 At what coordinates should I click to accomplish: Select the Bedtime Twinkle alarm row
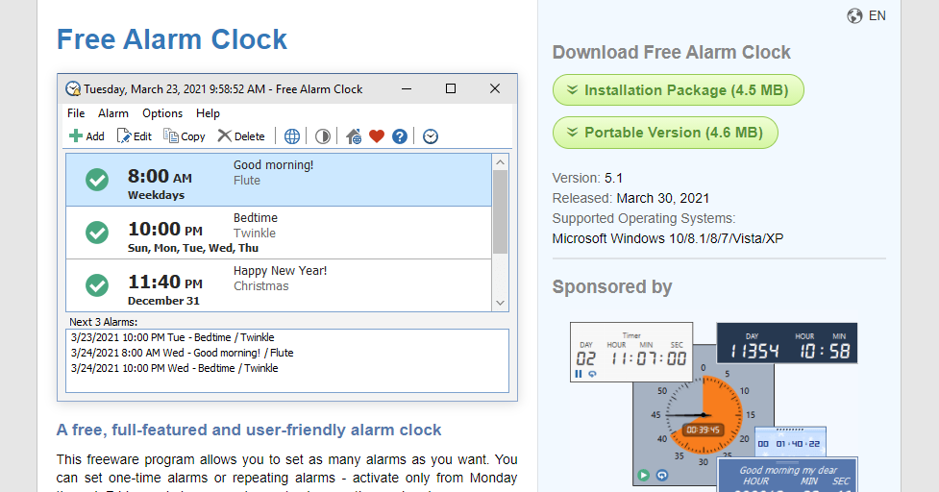pos(279,233)
